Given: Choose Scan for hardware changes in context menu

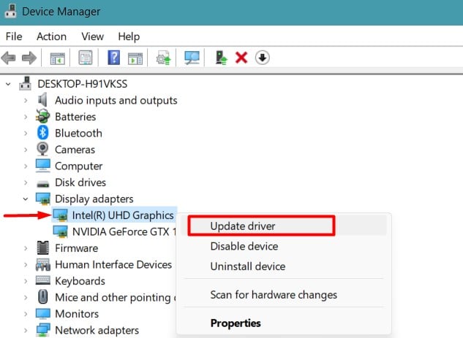Looking at the screenshot, I should pyautogui.click(x=285, y=295).
